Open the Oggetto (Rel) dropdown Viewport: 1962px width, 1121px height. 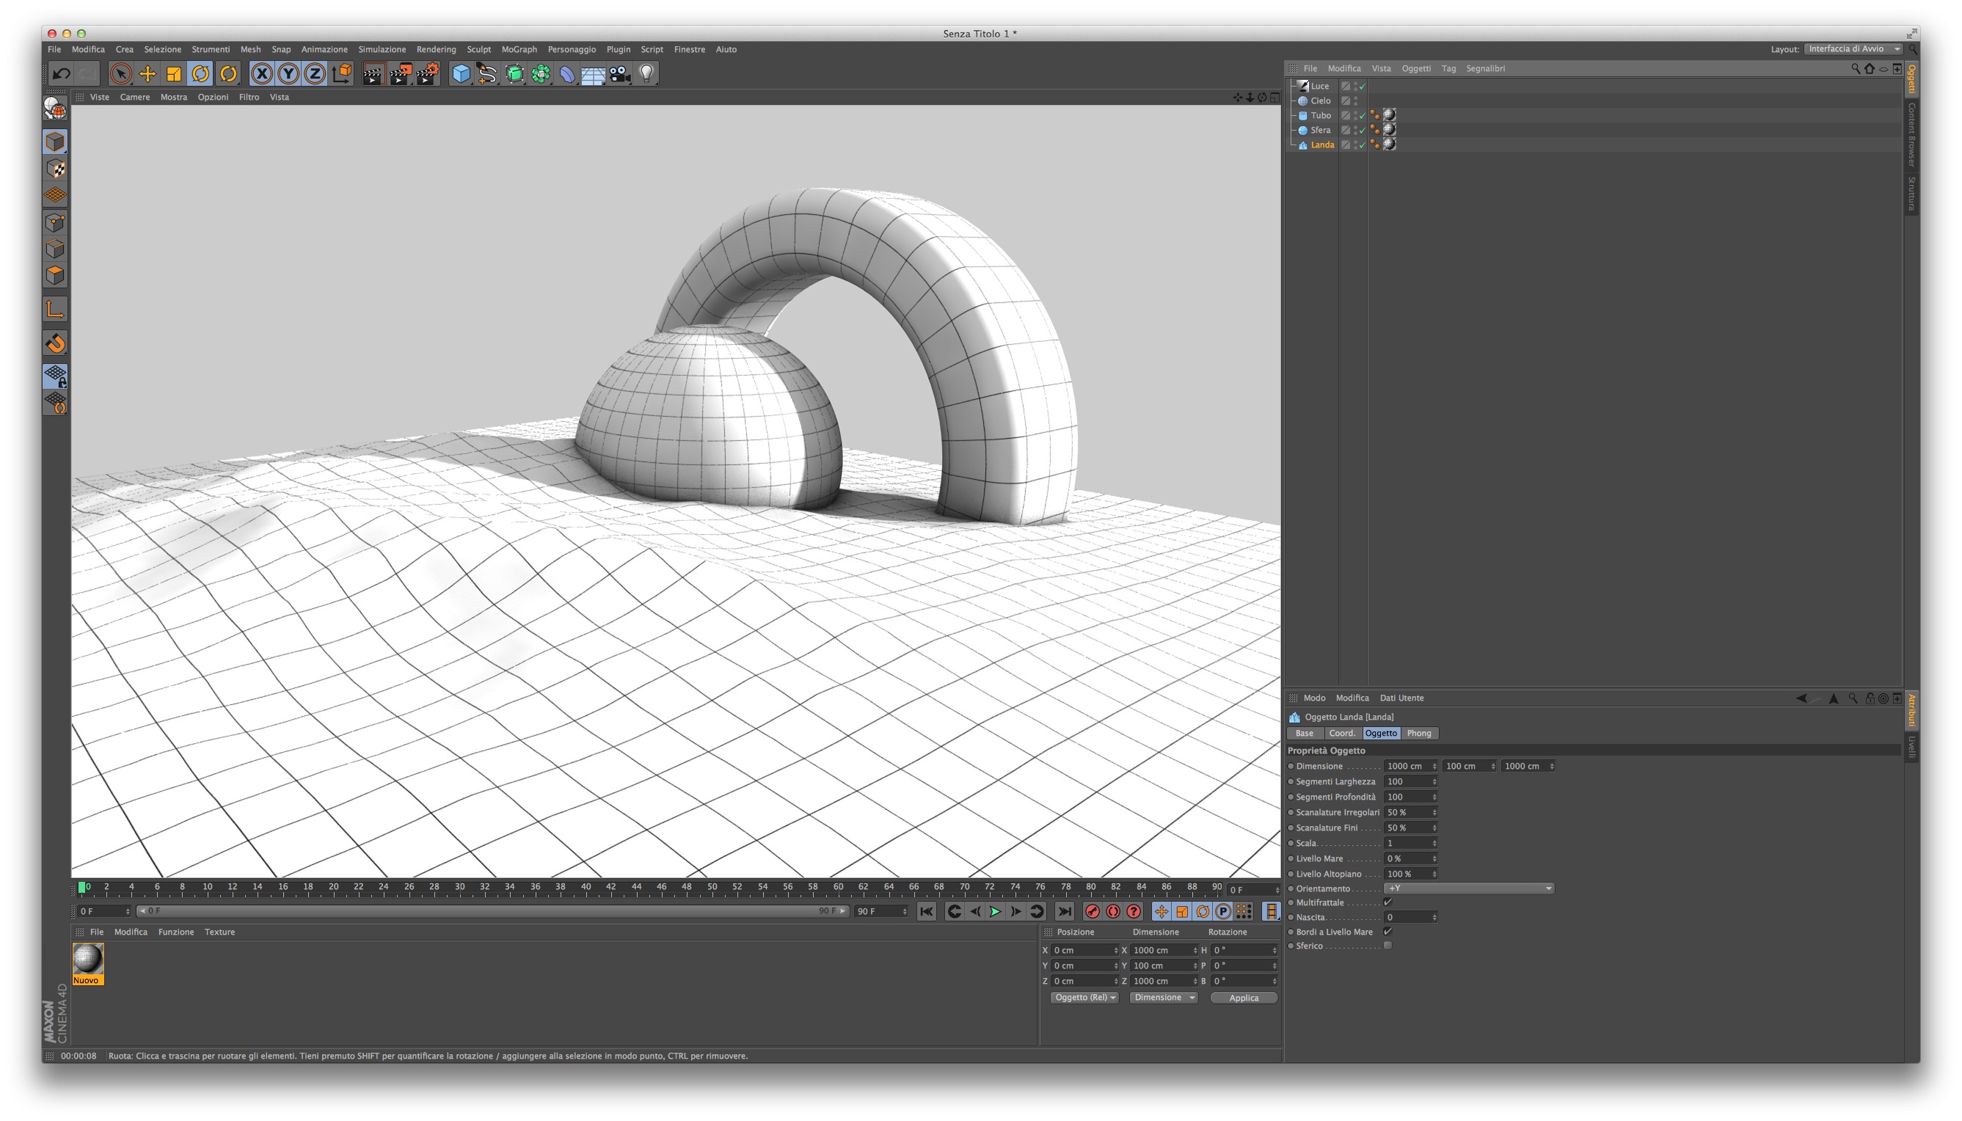[1084, 998]
